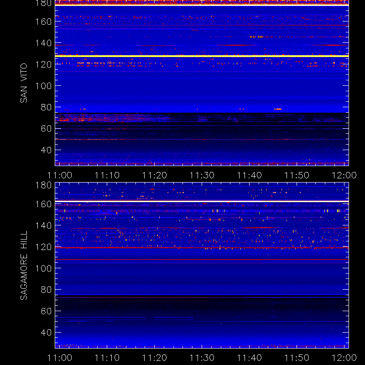Screen dimensions: 365x365
Task: Select the 160 tick label on San Vito plot
Action: [x=43, y=21]
